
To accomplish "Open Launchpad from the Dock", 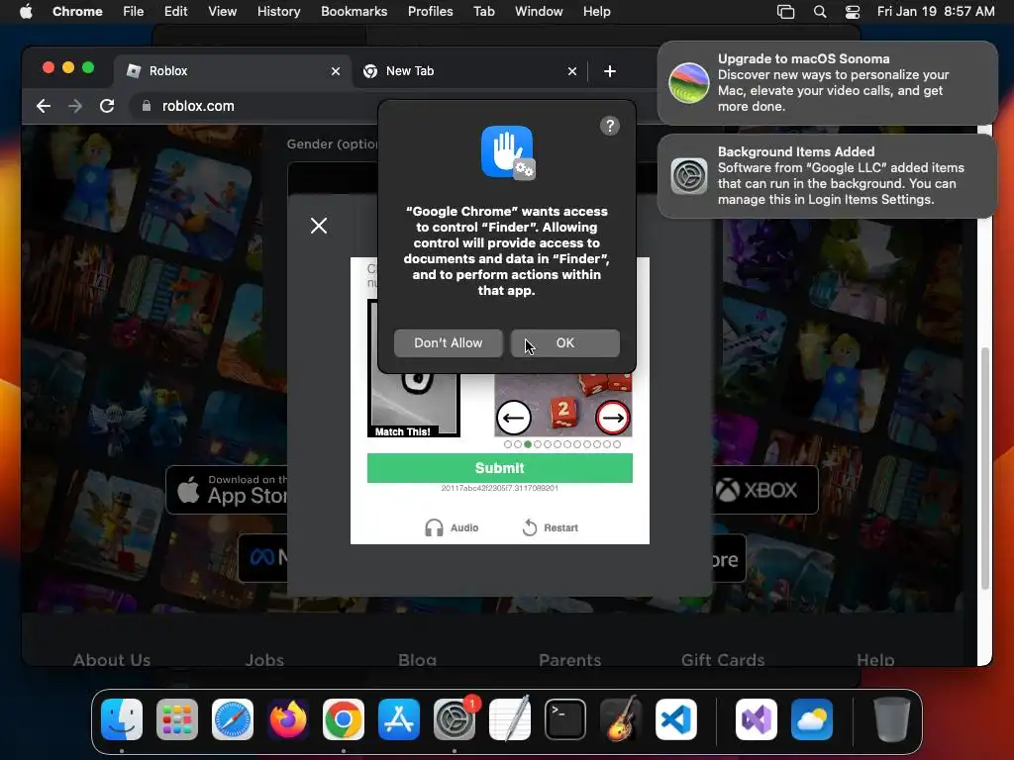I will (x=177, y=719).
